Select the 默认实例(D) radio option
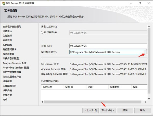Image resolution: width=153 pixels, height=116 pixels. (x=42, y=27)
